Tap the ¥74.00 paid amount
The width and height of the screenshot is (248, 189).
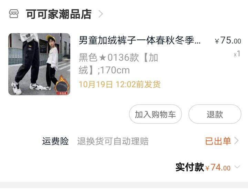218,168
